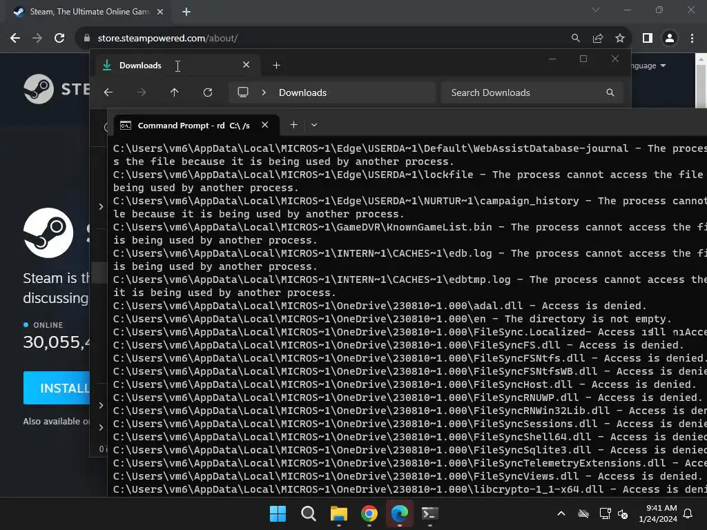View site information lock icon
707x530 pixels.
tap(87, 39)
